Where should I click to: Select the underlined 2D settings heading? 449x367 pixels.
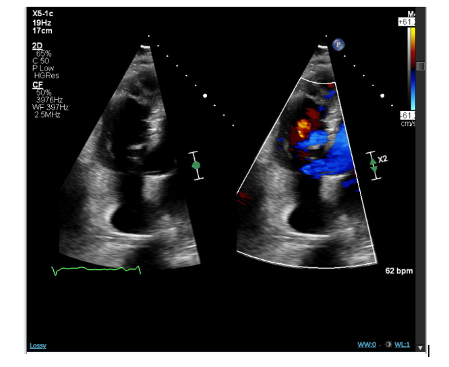point(37,45)
